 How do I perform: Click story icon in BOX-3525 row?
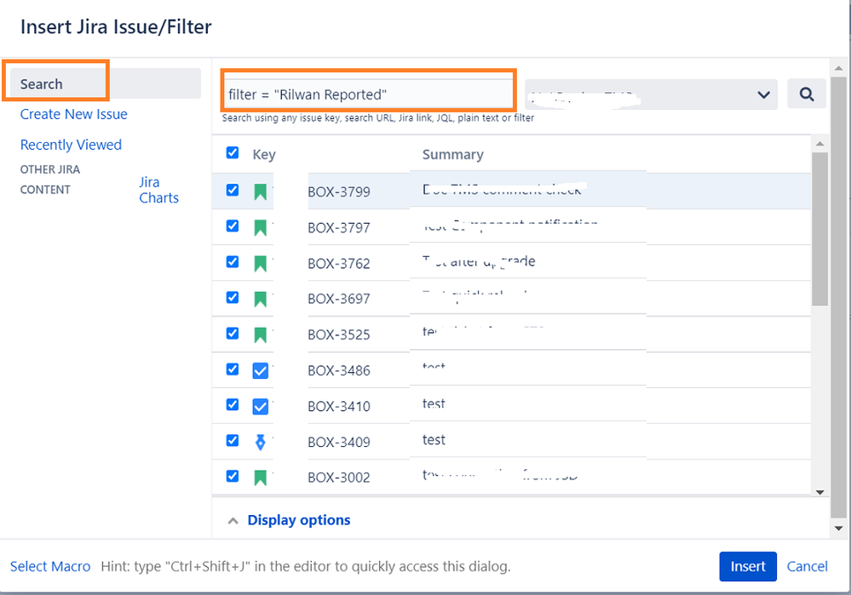(261, 335)
